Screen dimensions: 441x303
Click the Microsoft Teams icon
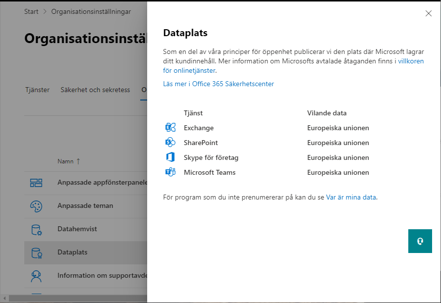pos(170,172)
